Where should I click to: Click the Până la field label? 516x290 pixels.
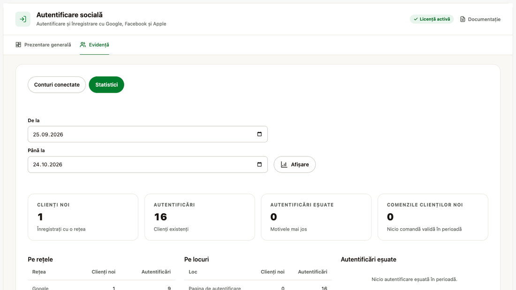(36, 150)
